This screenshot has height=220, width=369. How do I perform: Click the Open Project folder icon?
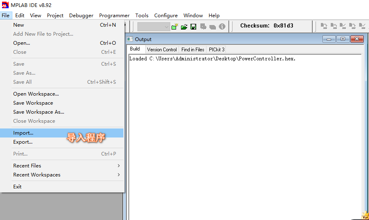184,27
